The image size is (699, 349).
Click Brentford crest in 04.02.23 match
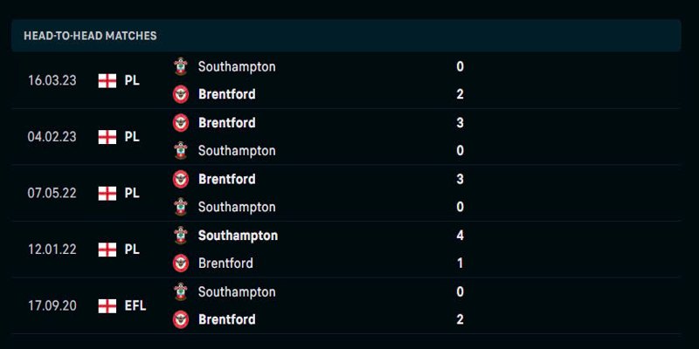(x=181, y=122)
